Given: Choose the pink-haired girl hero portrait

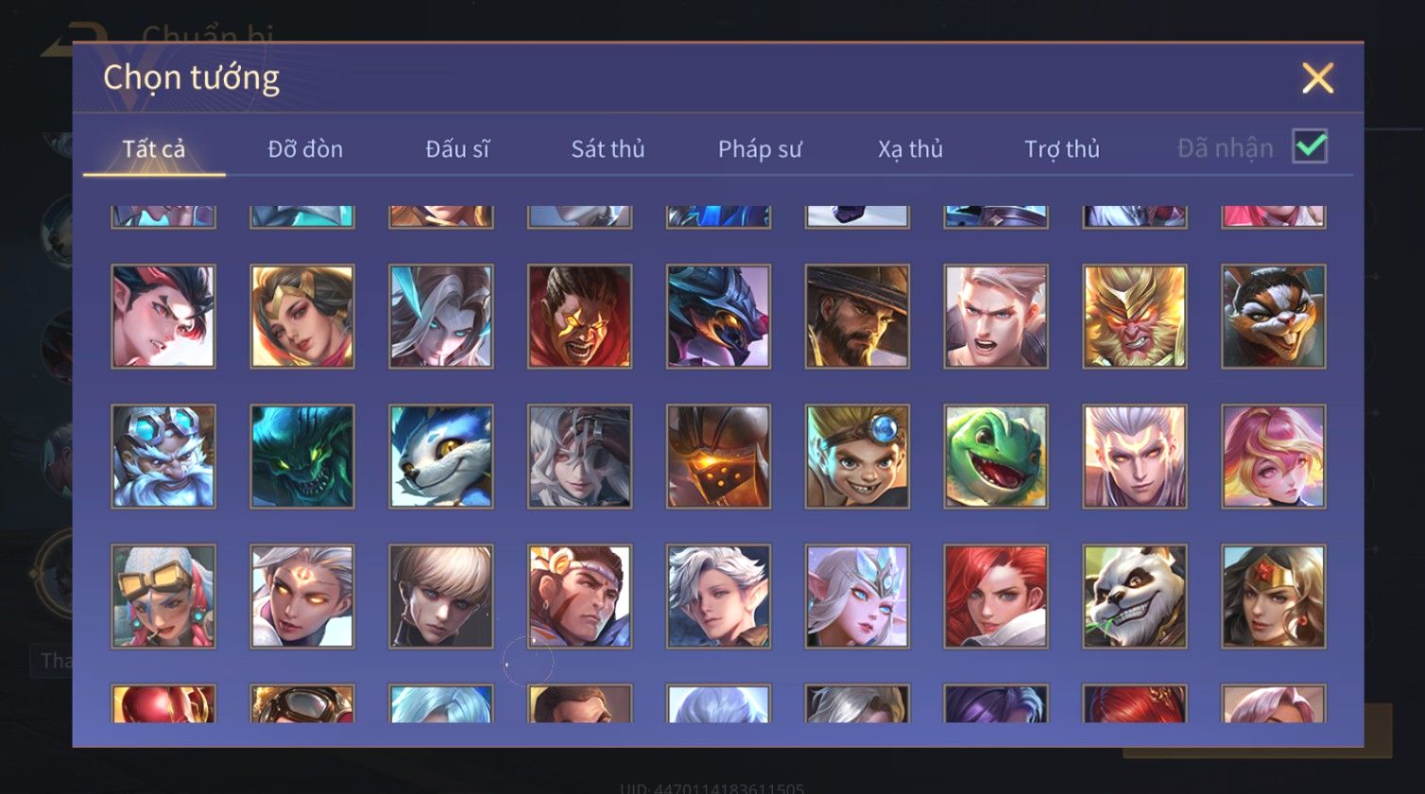Looking at the screenshot, I should [1274, 457].
